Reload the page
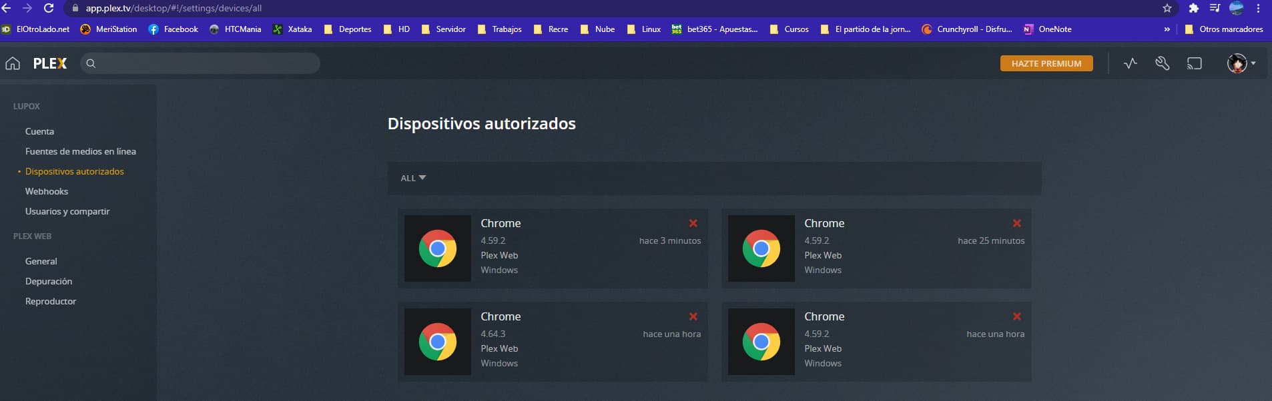Viewport: 1272px width, 401px height. click(x=49, y=8)
